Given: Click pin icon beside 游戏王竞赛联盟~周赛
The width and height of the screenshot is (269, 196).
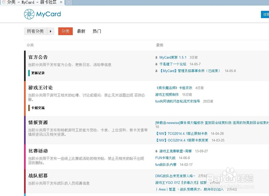Looking at the screenshot, I should (x=156, y=151).
